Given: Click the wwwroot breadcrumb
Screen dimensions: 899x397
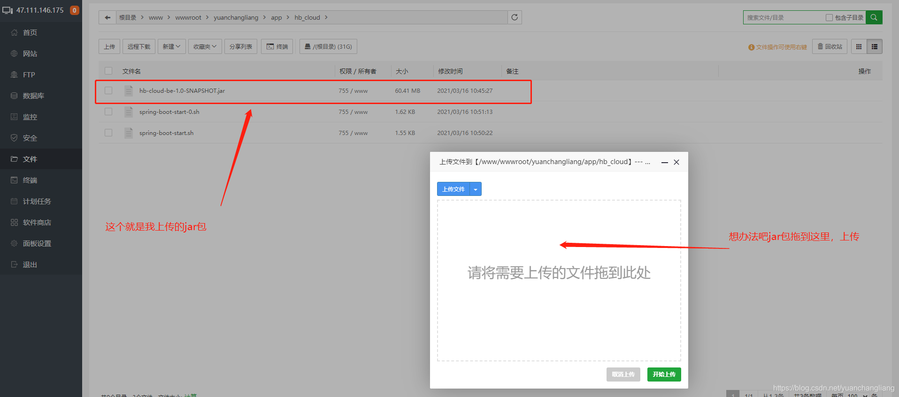Looking at the screenshot, I should point(188,17).
